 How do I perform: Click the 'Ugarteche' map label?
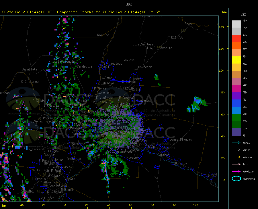[77, 144]
